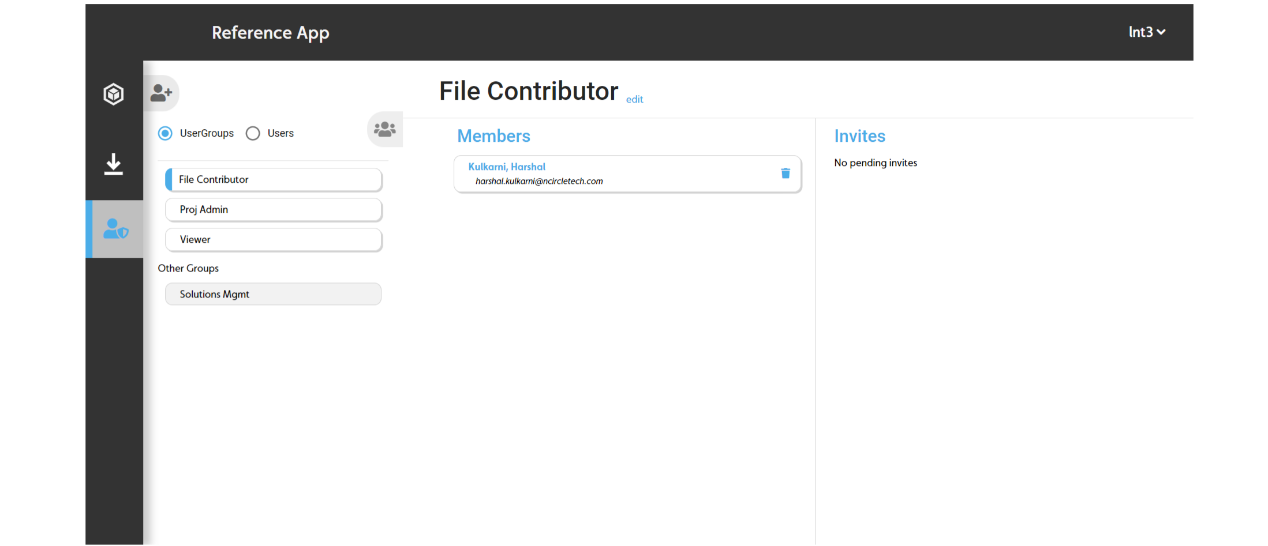
Task: Click the Invites section heading
Action: pyautogui.click(x=859, y=136)
